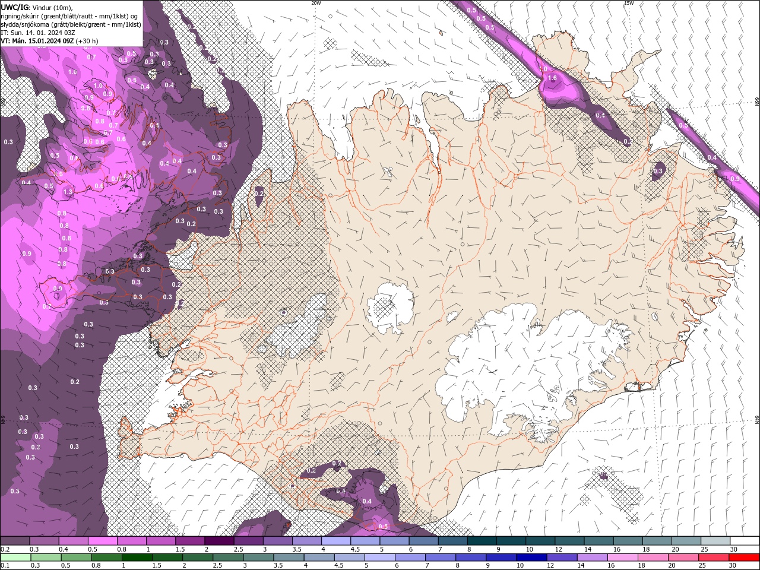Viewport: 760px width, 570px height.
Task: Click the '1.3' precipitation value on the map
Action: (x=68, y=192)
